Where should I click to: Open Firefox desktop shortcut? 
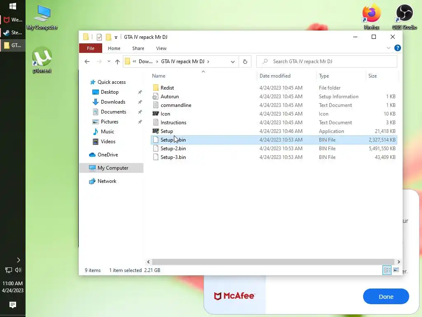(x=371, y=17)
